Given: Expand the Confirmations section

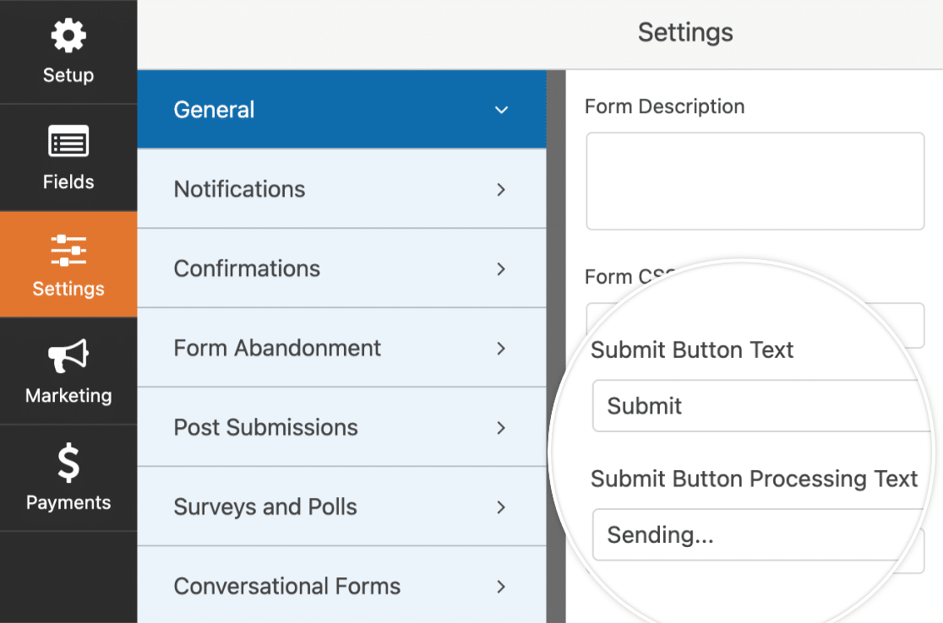Looking at the screenshot, I should pos(501,268).
